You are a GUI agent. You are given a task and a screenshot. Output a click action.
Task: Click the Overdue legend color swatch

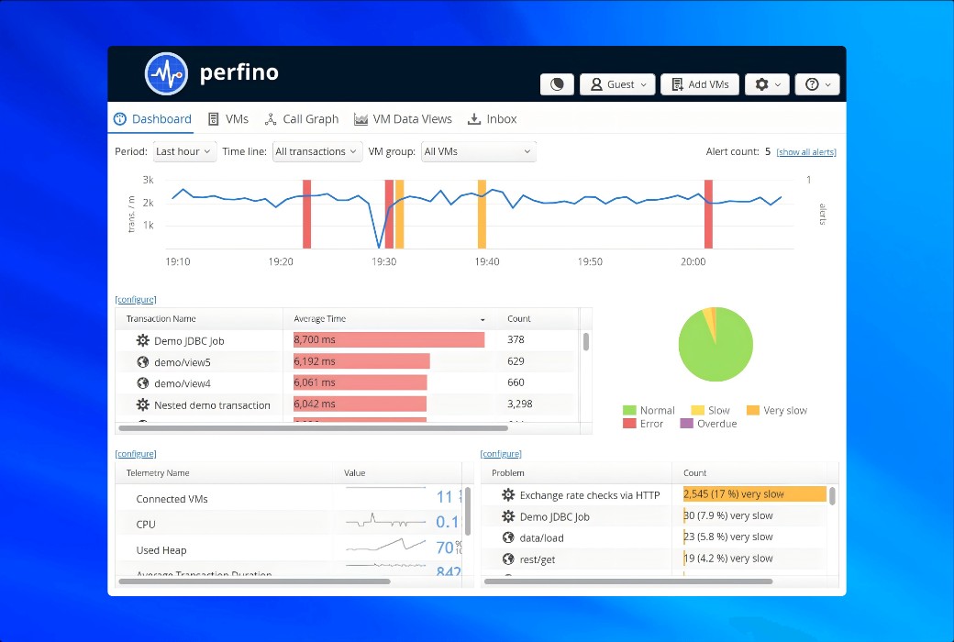686,424
